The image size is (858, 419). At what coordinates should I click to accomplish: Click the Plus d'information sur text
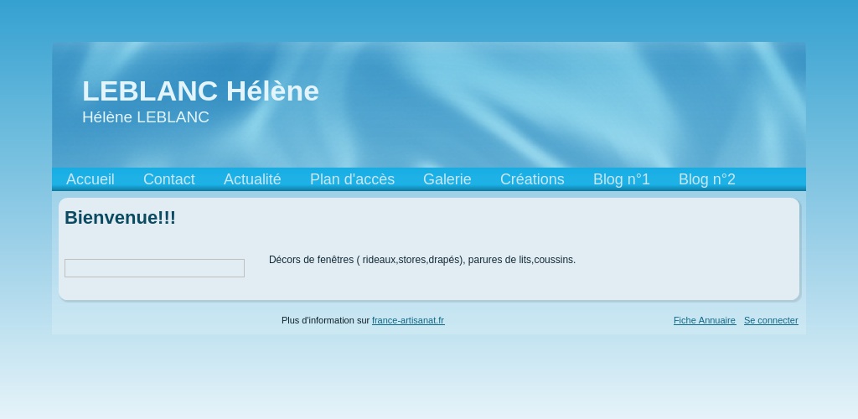(x=326, y=321)
